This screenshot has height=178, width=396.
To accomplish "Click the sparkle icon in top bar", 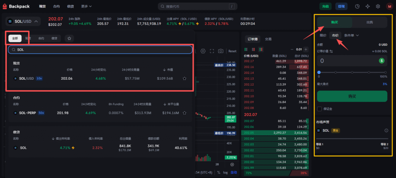I will 367,7.
